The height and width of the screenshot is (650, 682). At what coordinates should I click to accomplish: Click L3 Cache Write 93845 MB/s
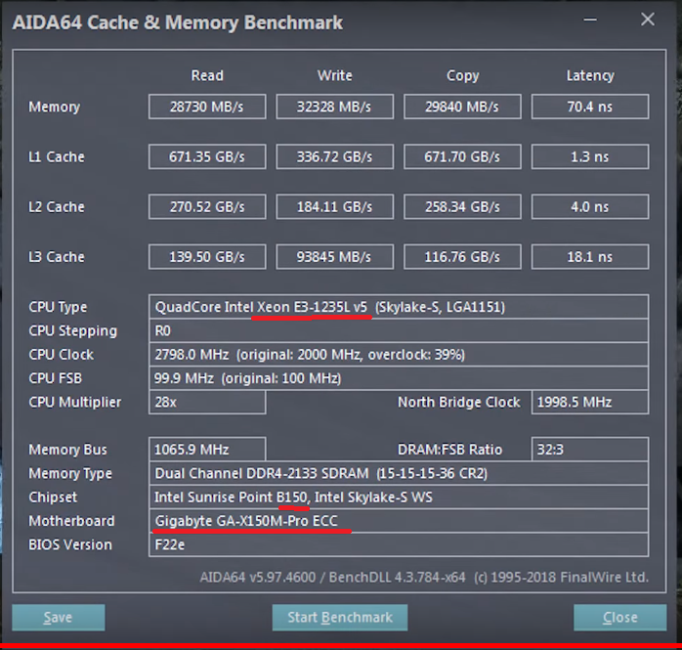[x=334, y=257]
